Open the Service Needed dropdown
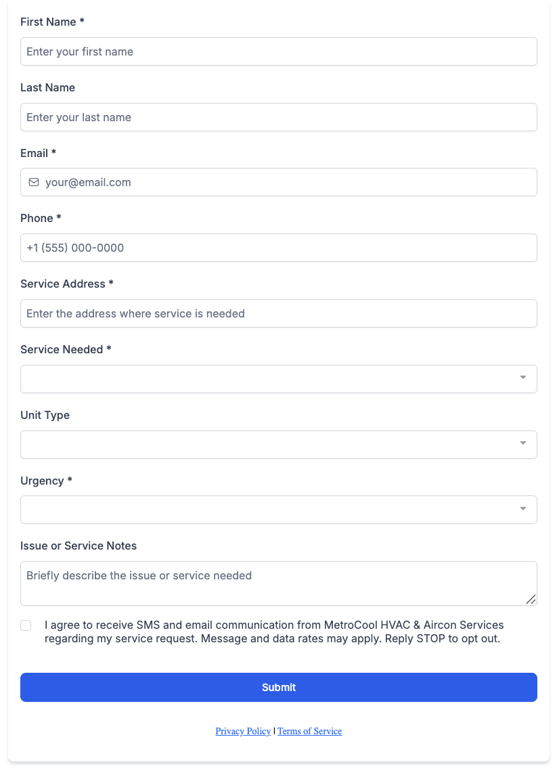This screenshot has height=777, width=559. pyautogui.click(x=279, y=379)
